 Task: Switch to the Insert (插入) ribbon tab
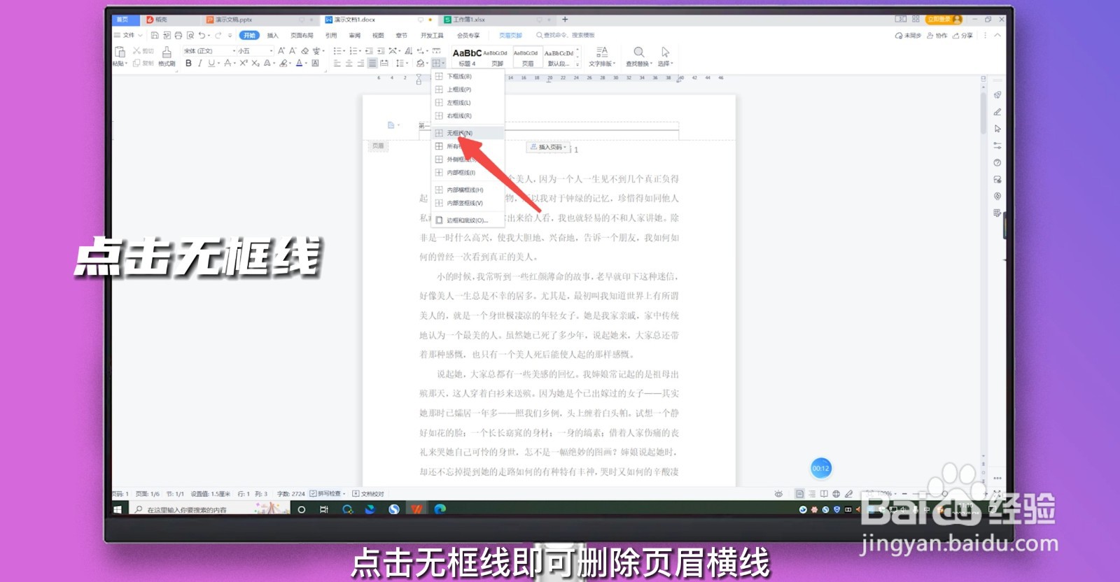273,35
